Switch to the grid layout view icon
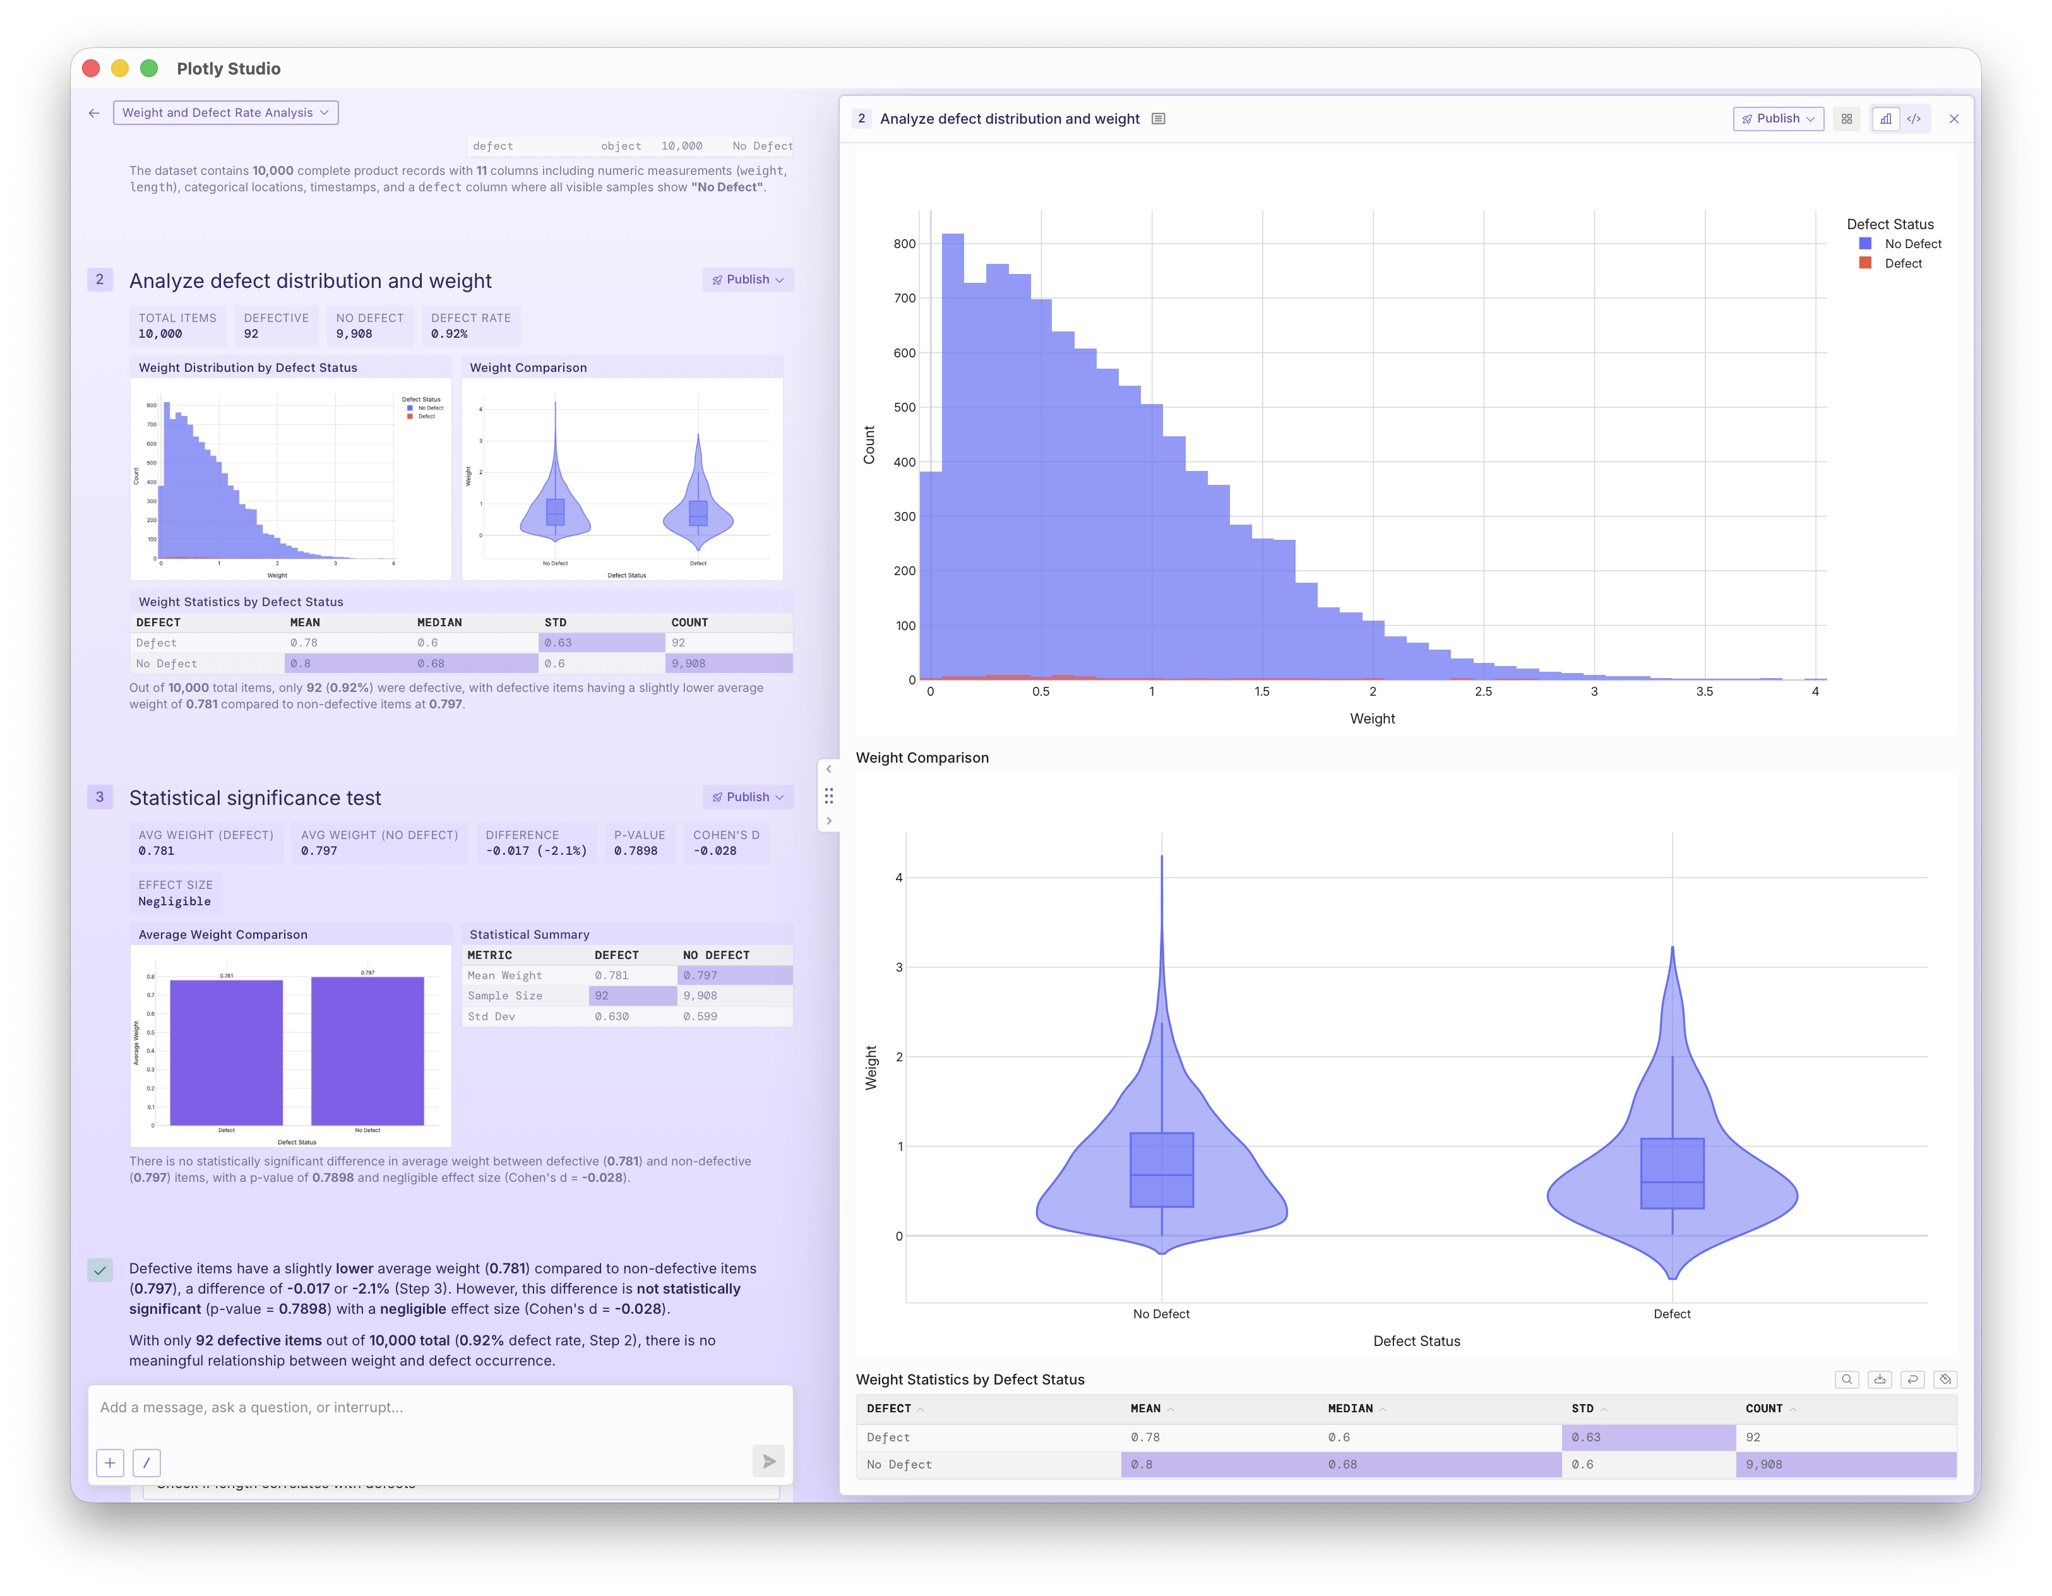 (x=1846, y=118)
